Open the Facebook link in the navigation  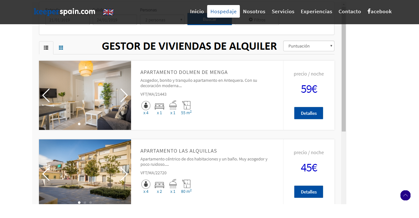point(379,11)
